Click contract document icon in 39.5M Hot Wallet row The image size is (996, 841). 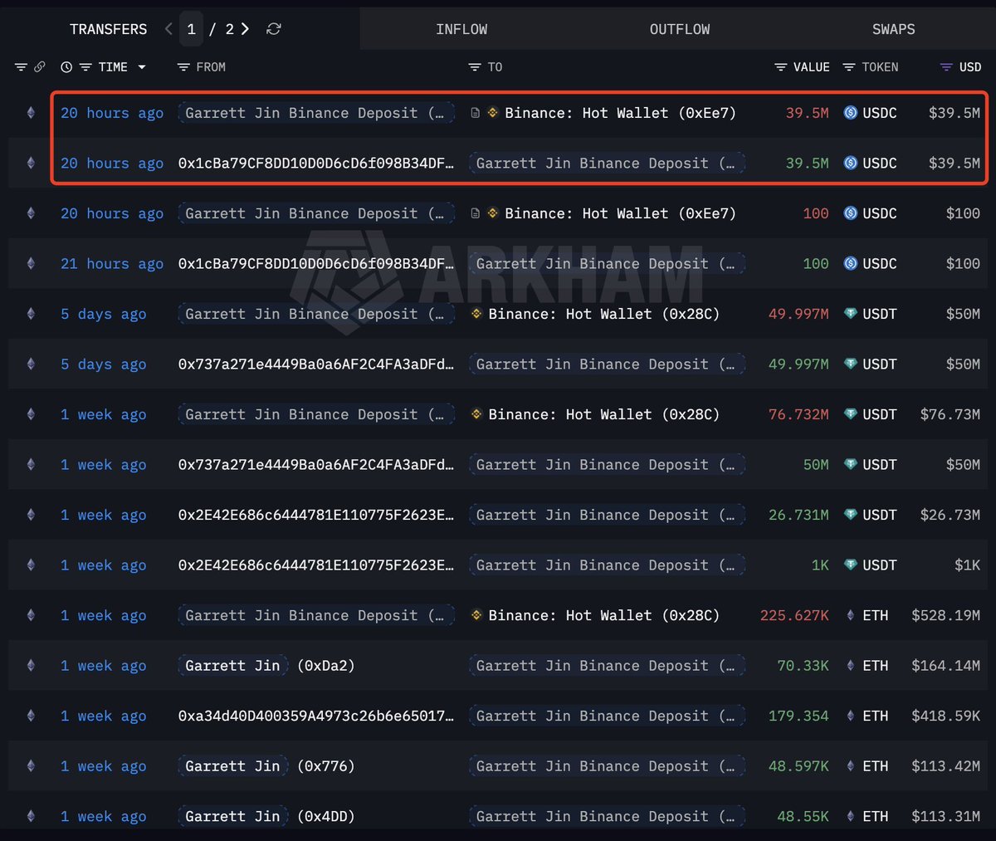[476, 113]
